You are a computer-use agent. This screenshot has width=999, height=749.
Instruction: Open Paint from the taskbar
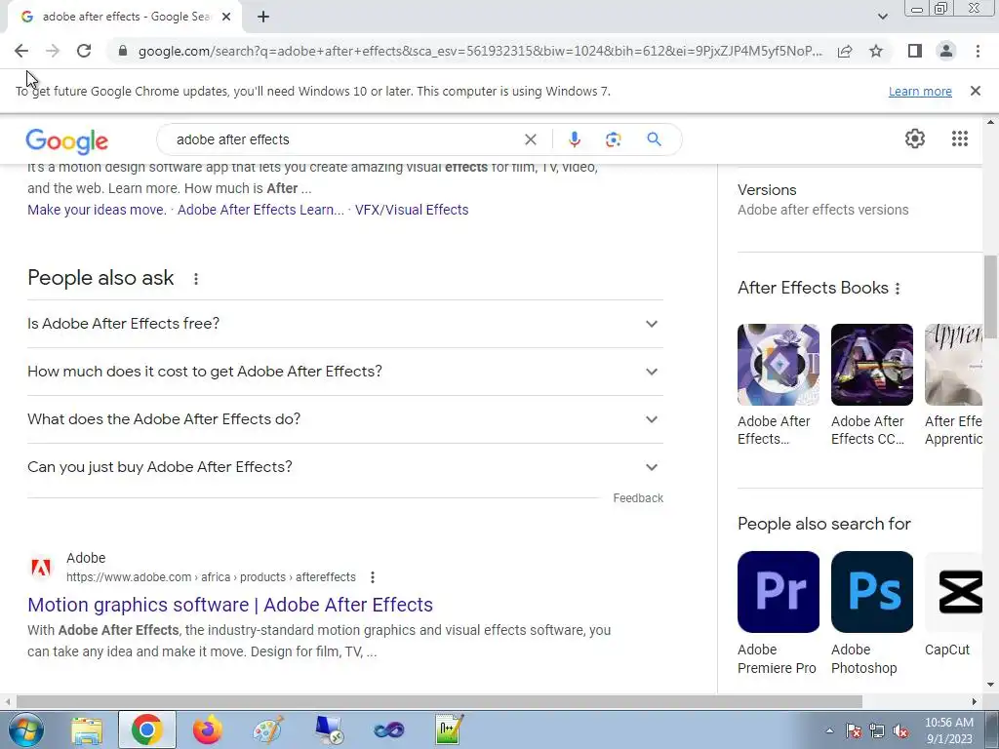(268, 729)
